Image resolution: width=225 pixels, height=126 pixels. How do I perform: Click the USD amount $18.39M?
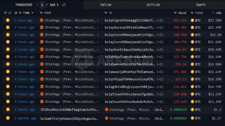(214, 79)
